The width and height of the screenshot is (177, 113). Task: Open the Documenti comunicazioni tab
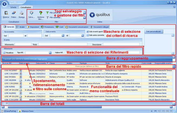77,27
